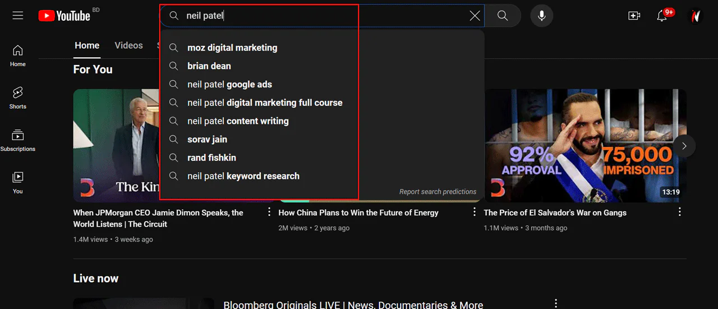
Task: Start voice search with microphone
Action: [x=542, y=16]
